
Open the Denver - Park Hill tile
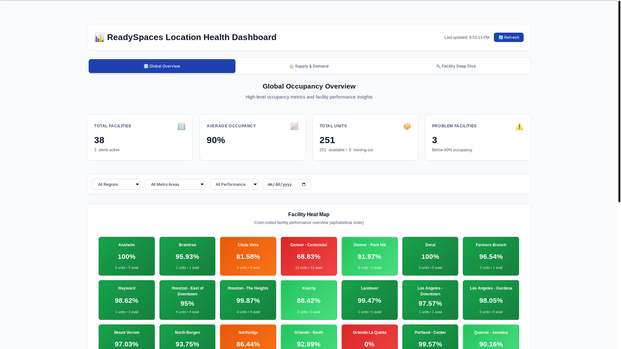(x=370, y=256)
